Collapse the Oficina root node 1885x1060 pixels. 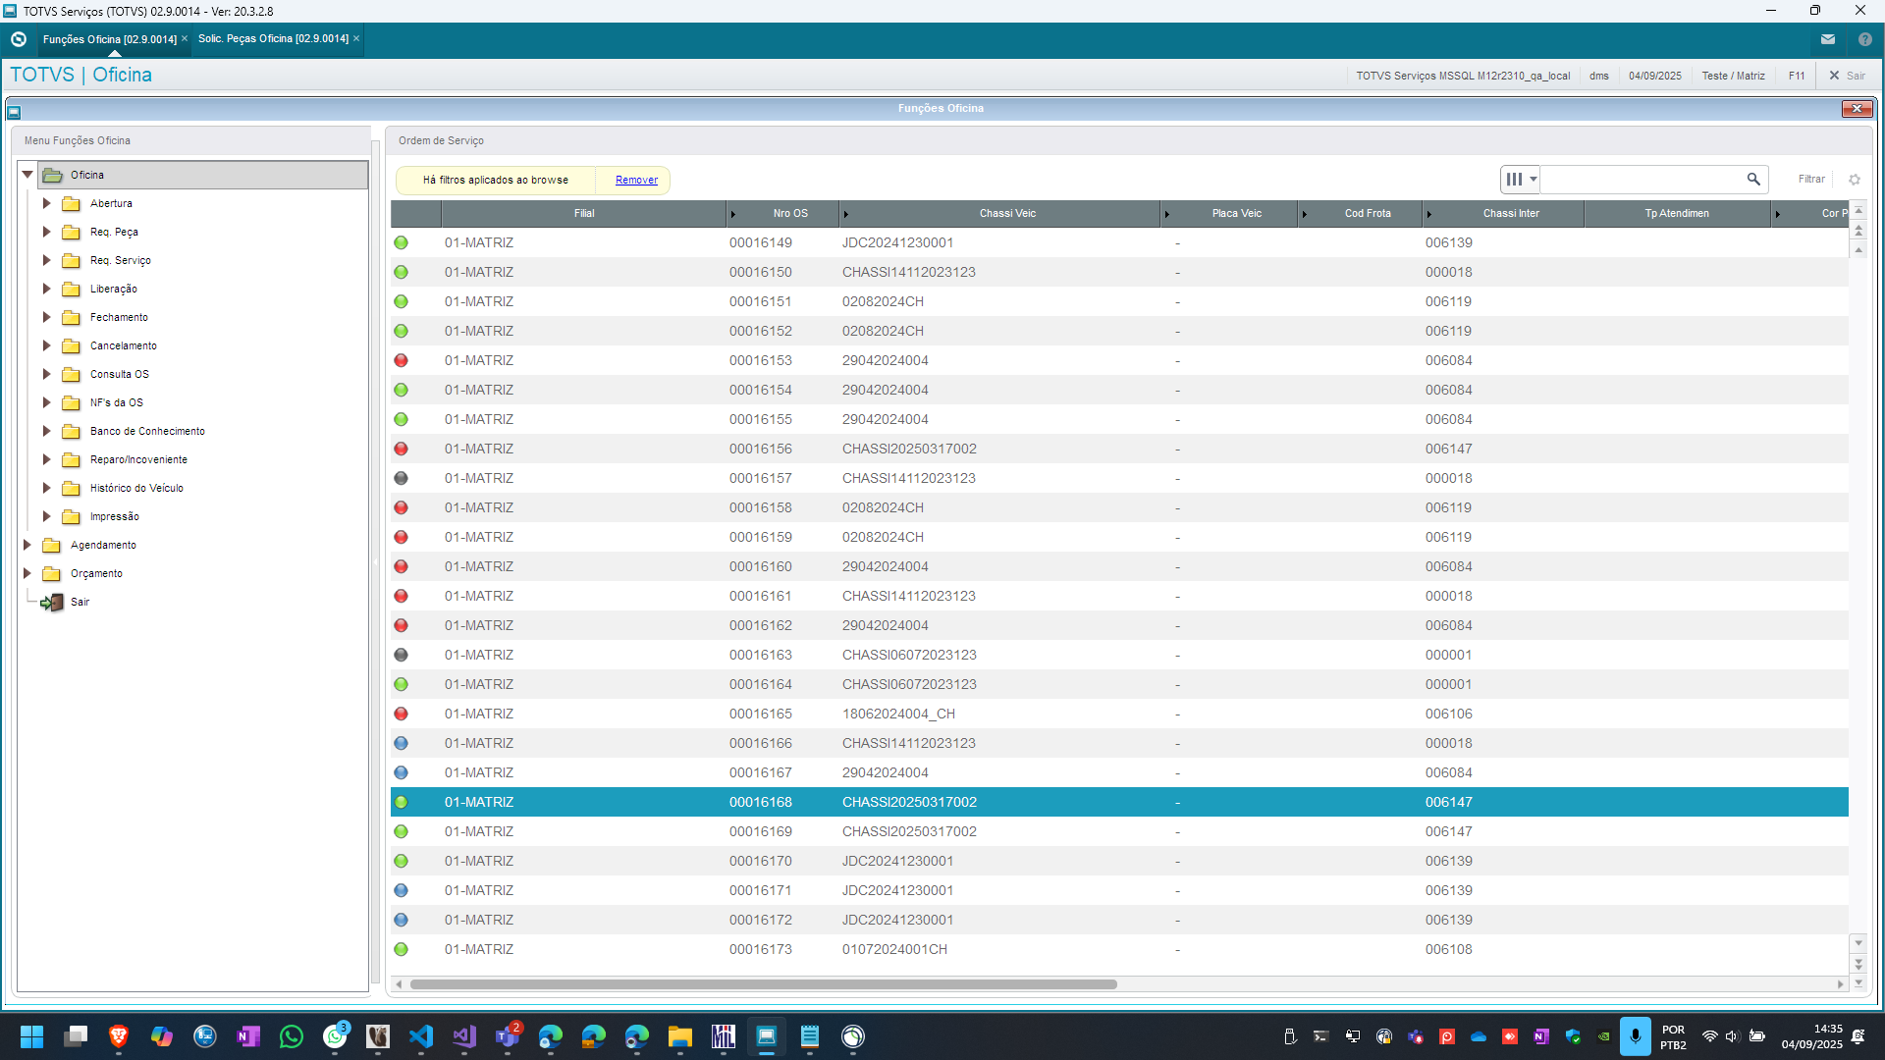[x=27, y=175]
